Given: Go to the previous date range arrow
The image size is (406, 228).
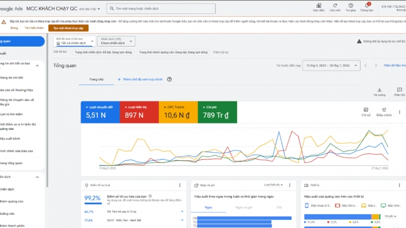Looking at the screenshot, I should [365, 66].
